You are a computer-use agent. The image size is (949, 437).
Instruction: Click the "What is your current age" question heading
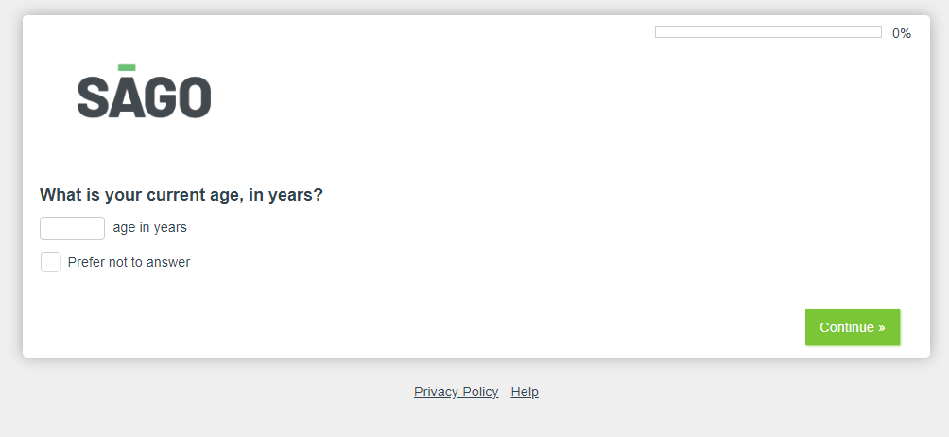(x=181, y=195)
